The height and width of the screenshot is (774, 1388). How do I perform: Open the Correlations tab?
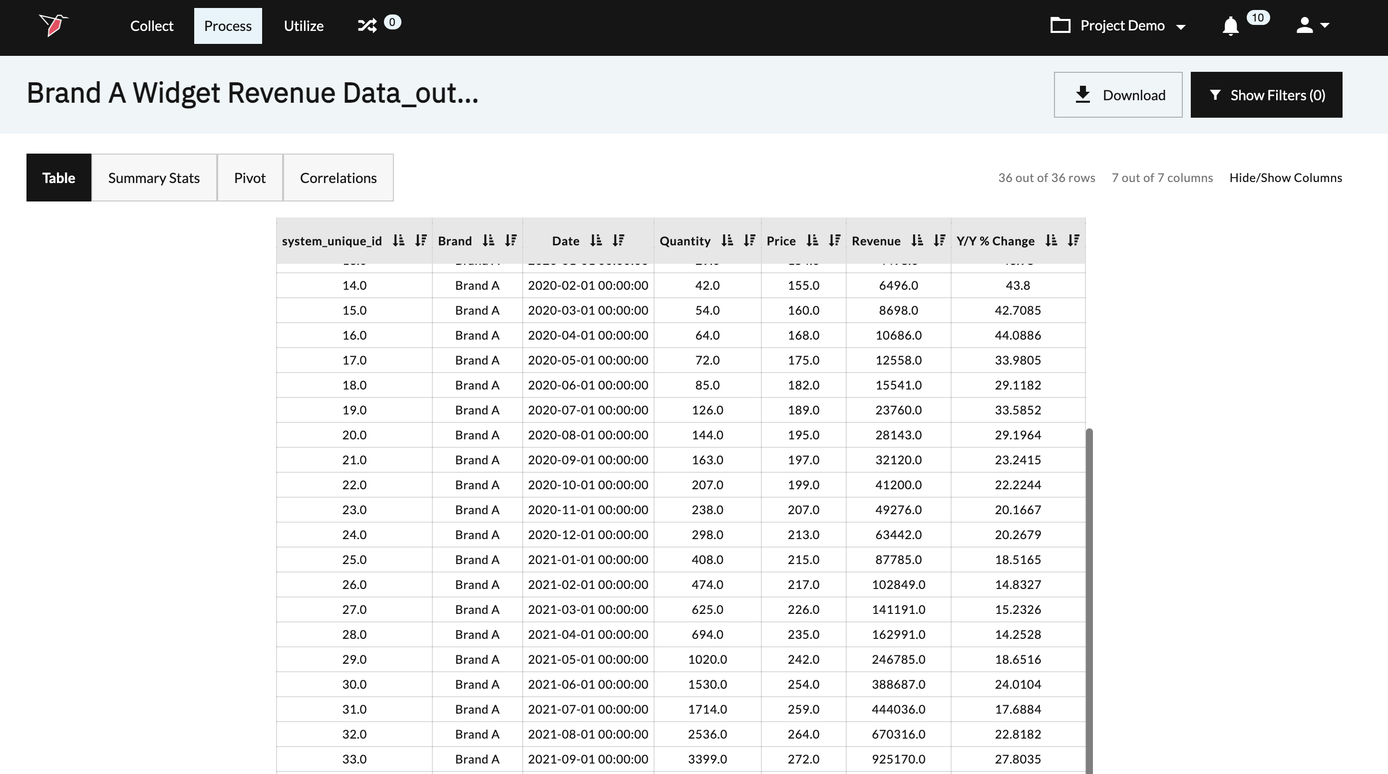pos(338,178)
